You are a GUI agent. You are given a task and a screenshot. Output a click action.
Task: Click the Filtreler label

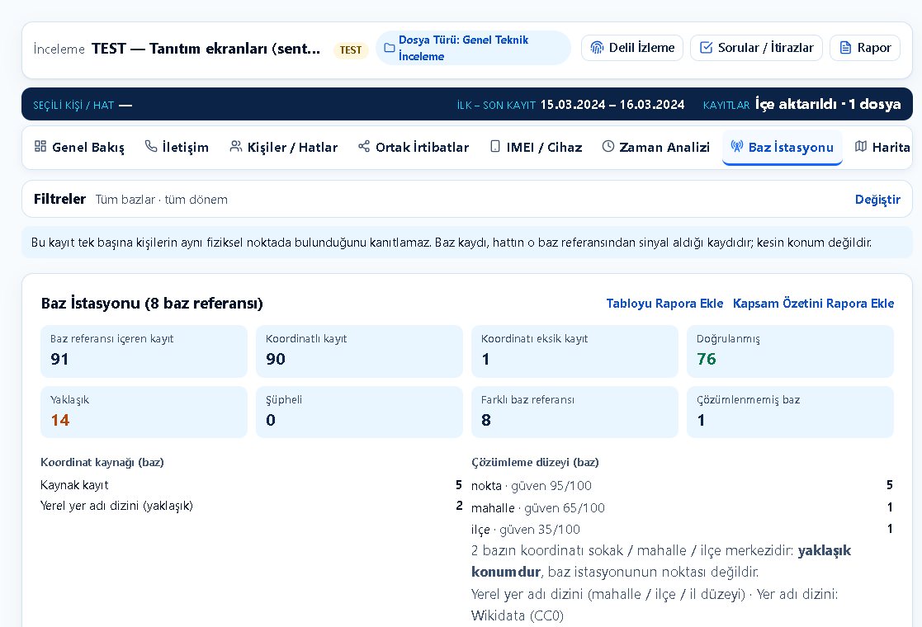(x=60, y=199)
